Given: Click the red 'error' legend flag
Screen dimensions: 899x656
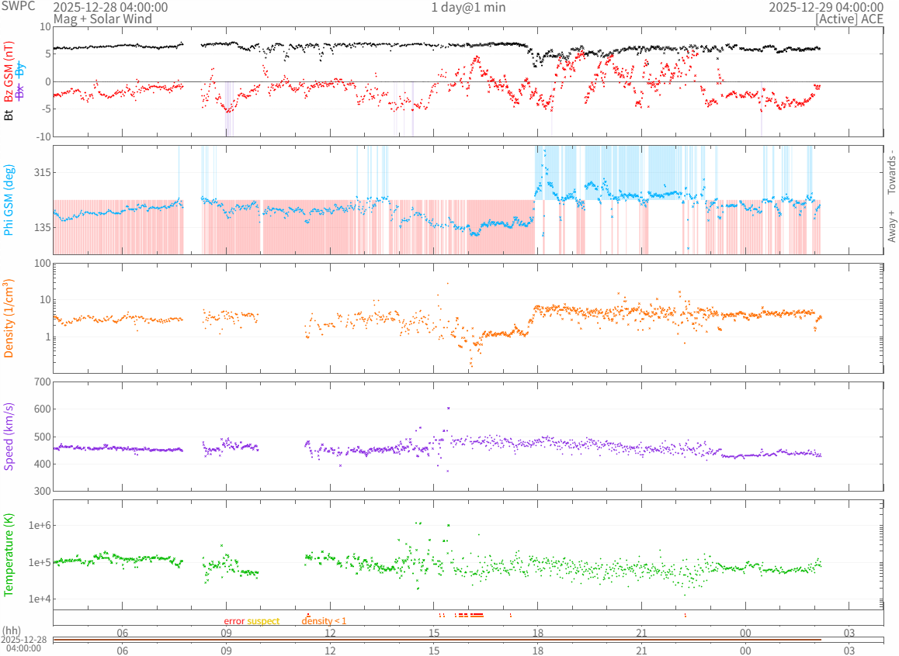Looking at the screenshot, I should coord(234,621).
